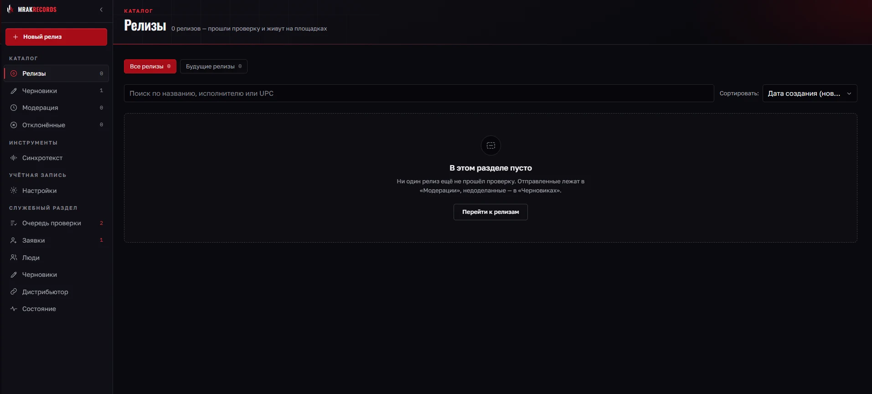
Task: Open Люди via the people icon
Action: point(14,258)
